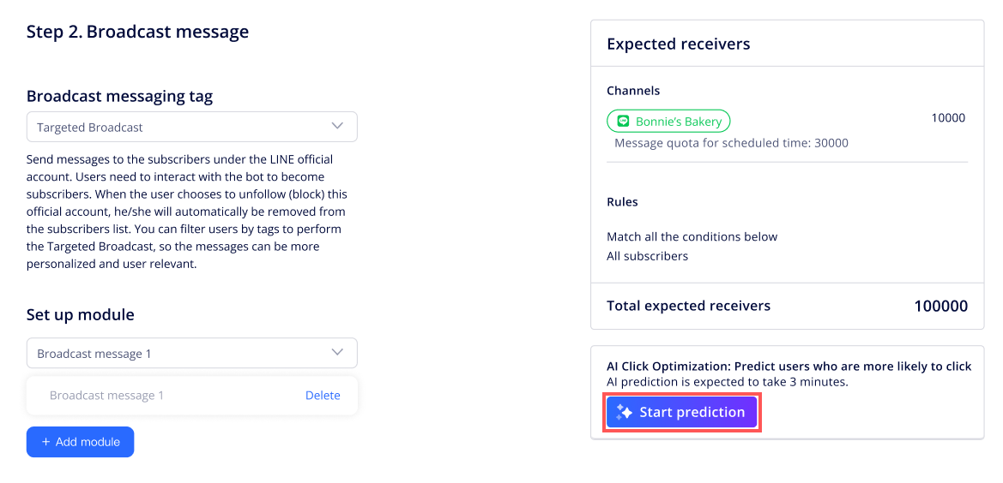
Task: Click the Expected receivers panel heading
Action: click(x=678, y=44)
